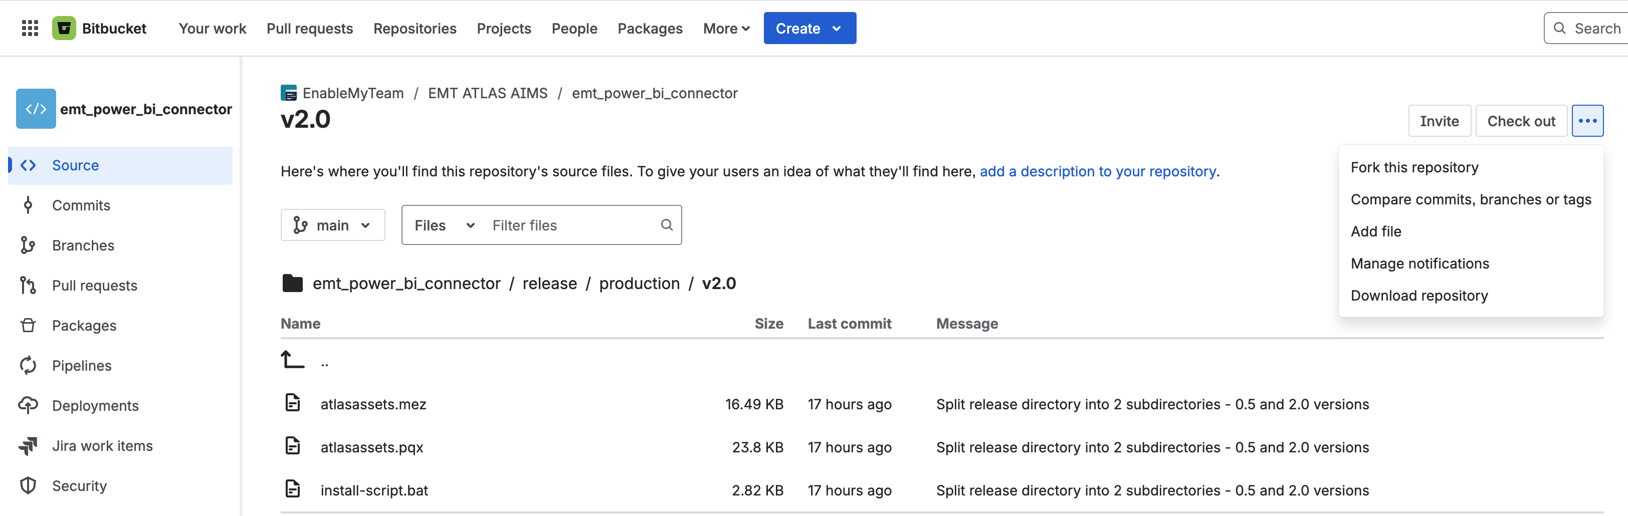Click the Invite button
1628x516 pixels.
(1439, 121)
